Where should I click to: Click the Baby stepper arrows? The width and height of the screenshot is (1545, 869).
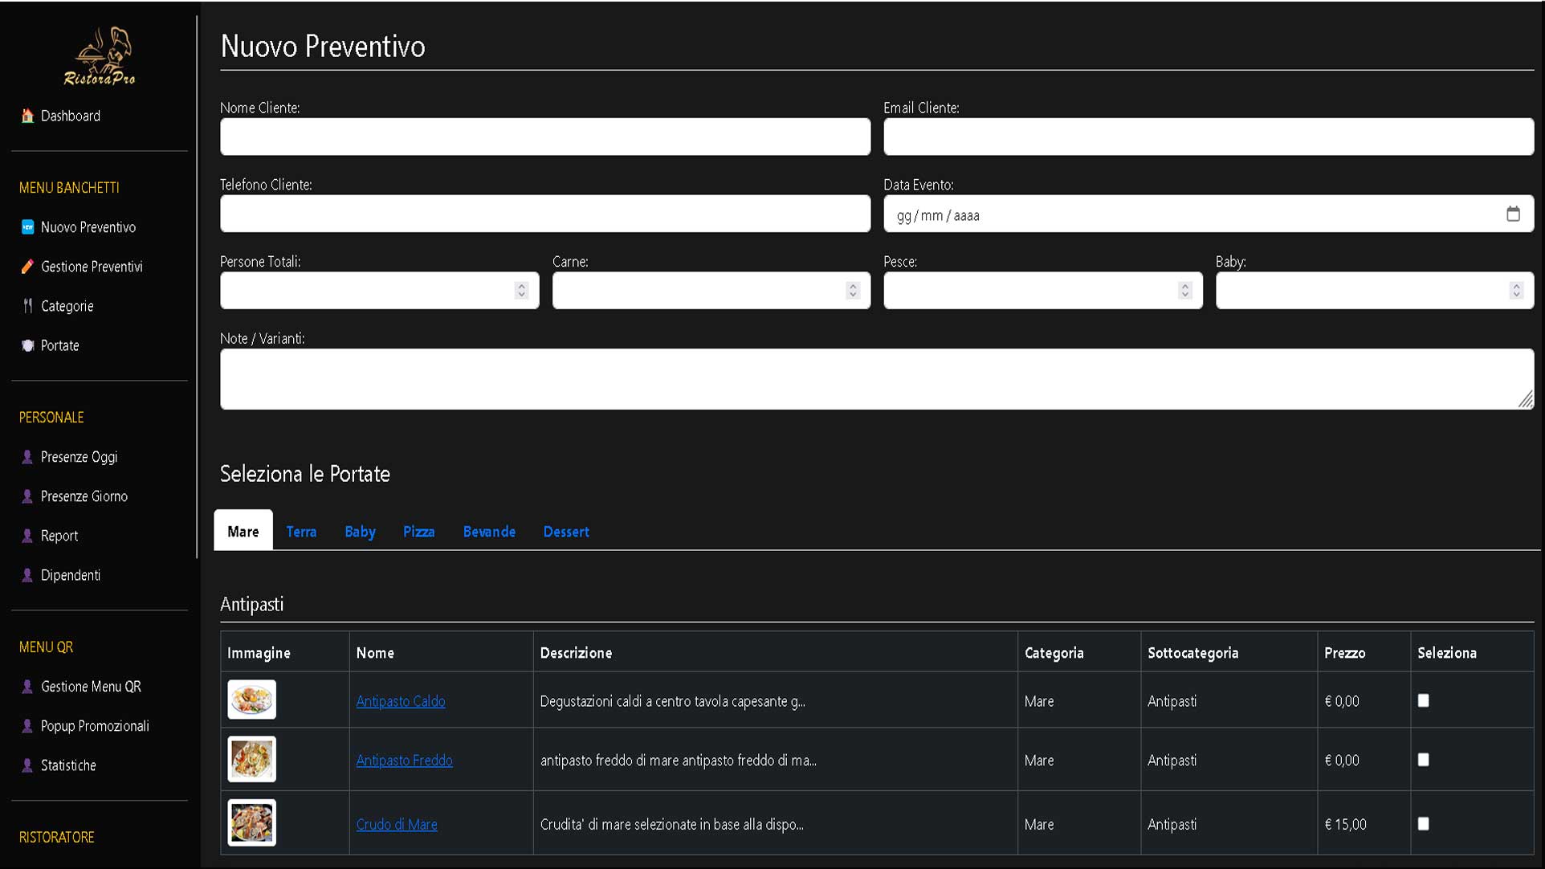point(1516,290)
